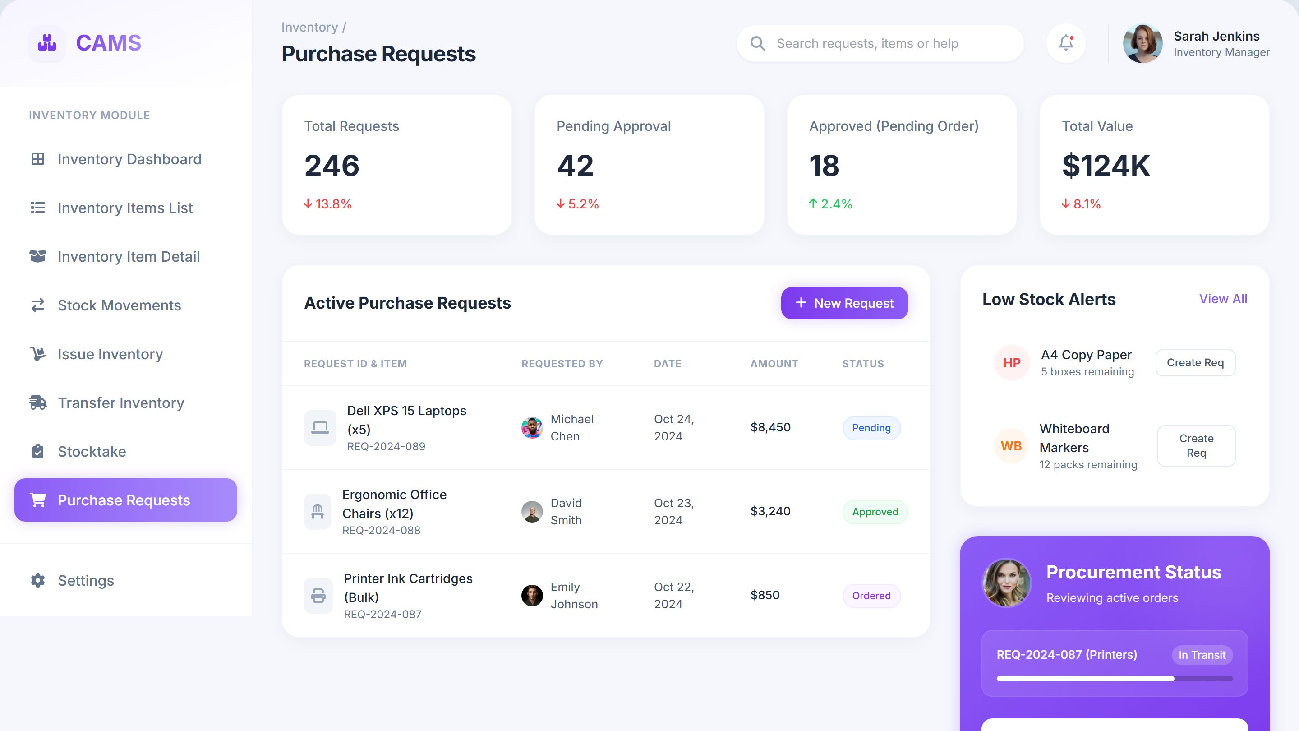1299x731 pixels.
Task: Click the Pending status badge
Action: pos(871,428)
